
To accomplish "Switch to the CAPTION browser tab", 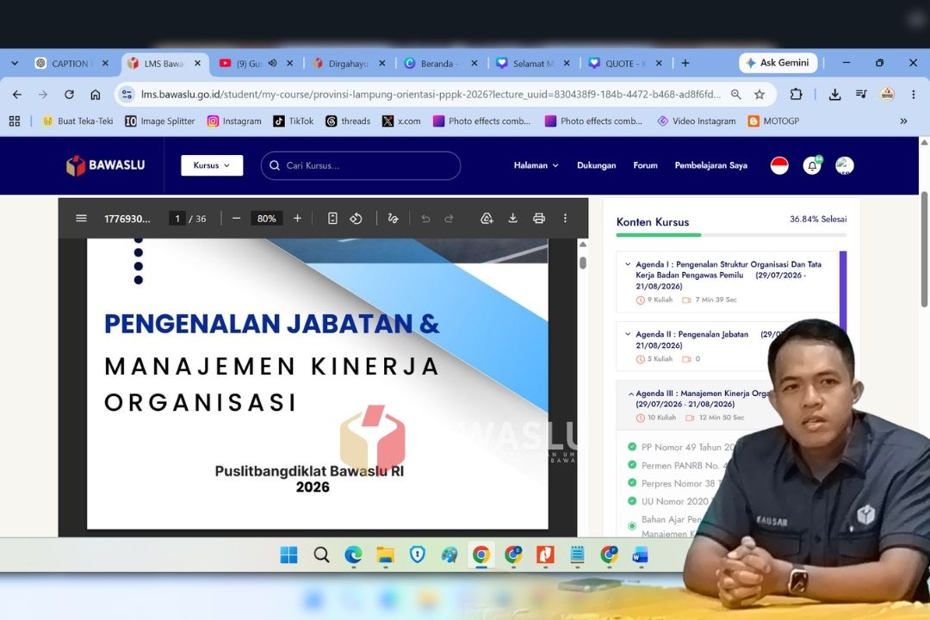I will click(x=71, y=64).
